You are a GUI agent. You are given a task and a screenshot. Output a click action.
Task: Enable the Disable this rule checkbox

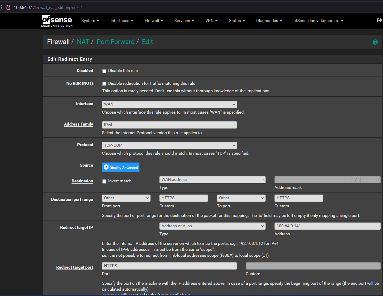point(104,71)
